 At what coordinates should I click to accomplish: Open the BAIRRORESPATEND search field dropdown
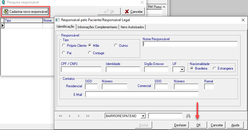[x=143, y=116]
